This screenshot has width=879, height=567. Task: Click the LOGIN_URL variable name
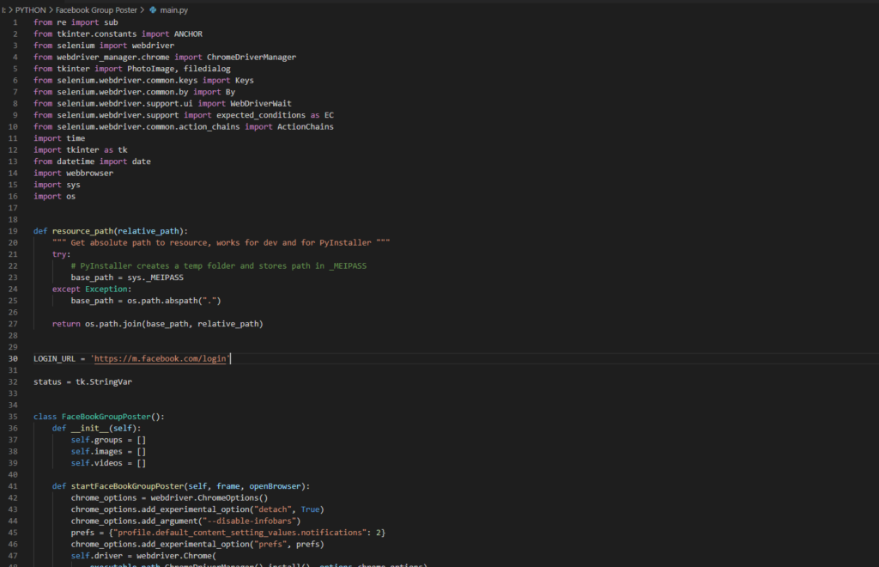54,358
